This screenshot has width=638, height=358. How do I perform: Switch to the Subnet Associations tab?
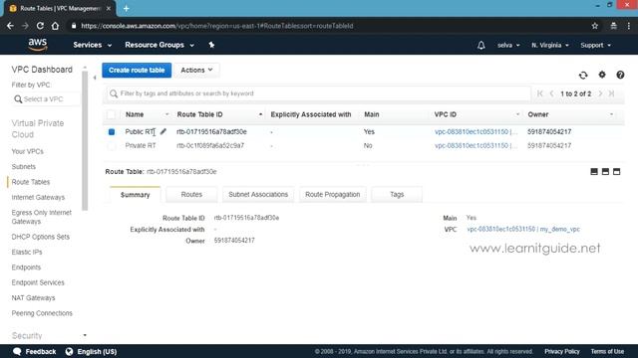pyautogui.click(x=258, y=195)
